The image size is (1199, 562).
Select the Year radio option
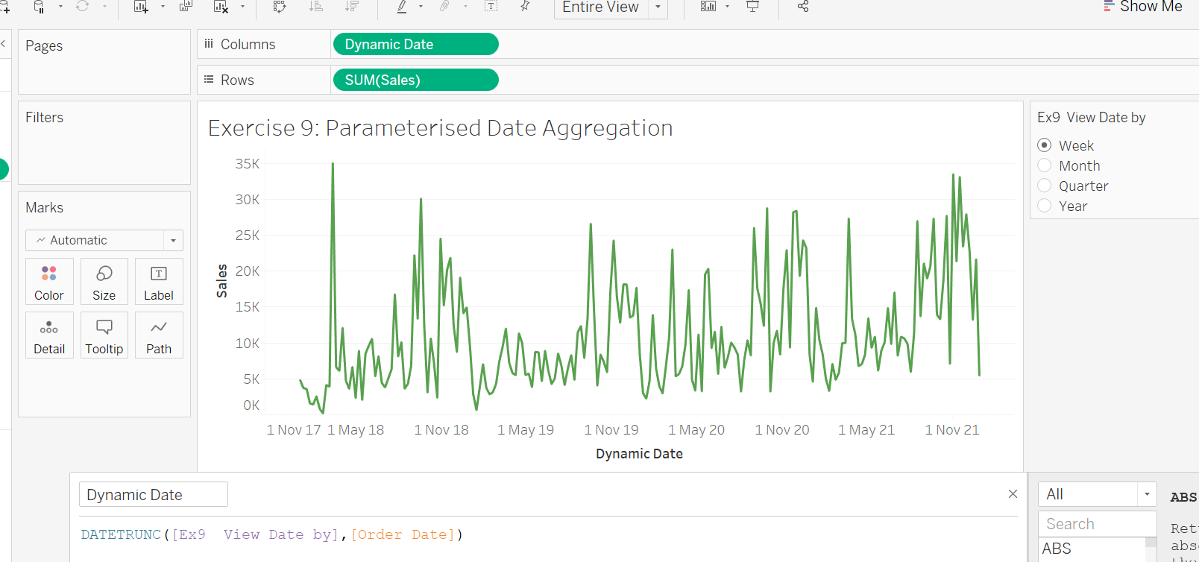point(1045,206)
